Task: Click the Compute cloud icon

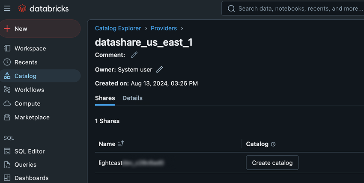Action: pos(7,103)
